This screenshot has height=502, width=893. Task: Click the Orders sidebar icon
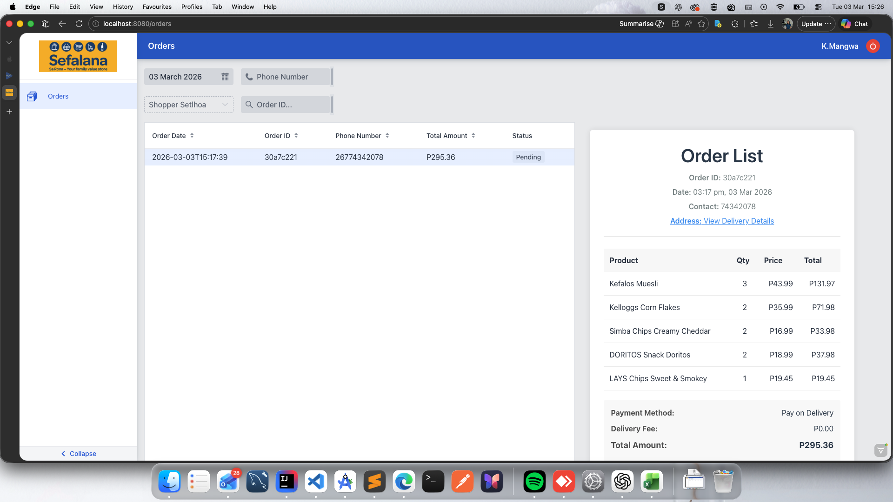coord(32,96)
